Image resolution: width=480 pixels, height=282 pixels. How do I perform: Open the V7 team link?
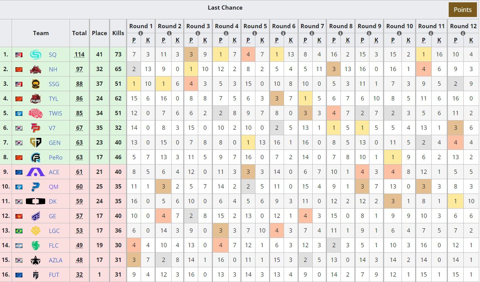pos(53,128)
